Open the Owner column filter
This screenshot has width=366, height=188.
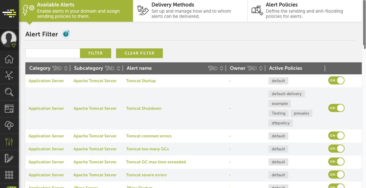[x=252, y=68]
